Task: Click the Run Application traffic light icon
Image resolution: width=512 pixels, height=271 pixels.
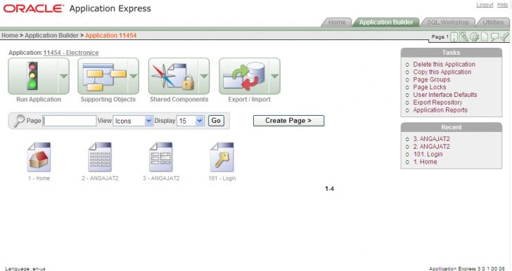Action: pos(32,76)
